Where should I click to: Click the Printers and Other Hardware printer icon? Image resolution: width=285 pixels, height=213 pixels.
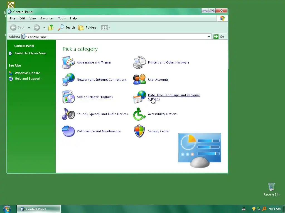coord(140,62)
